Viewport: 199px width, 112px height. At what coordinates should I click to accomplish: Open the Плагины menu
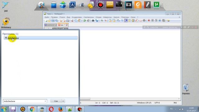pyautogui.click(x=125, y=17)
